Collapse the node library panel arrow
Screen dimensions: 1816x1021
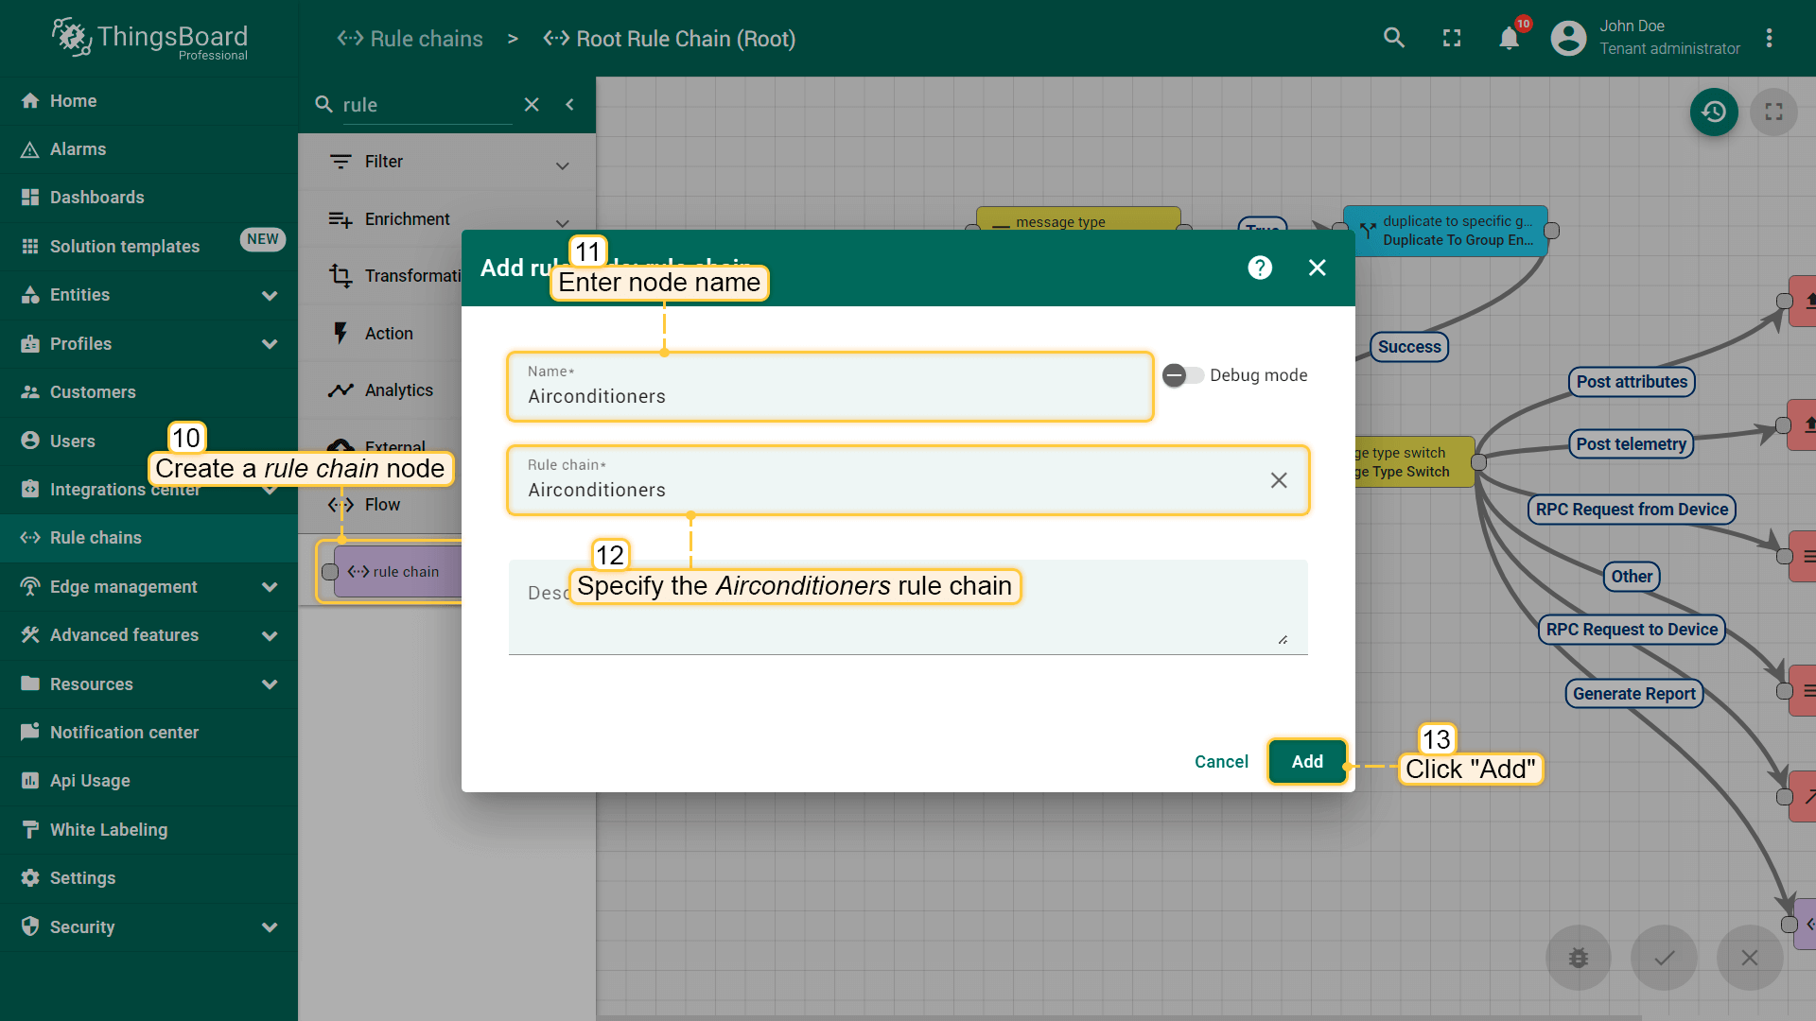[569, 105]
